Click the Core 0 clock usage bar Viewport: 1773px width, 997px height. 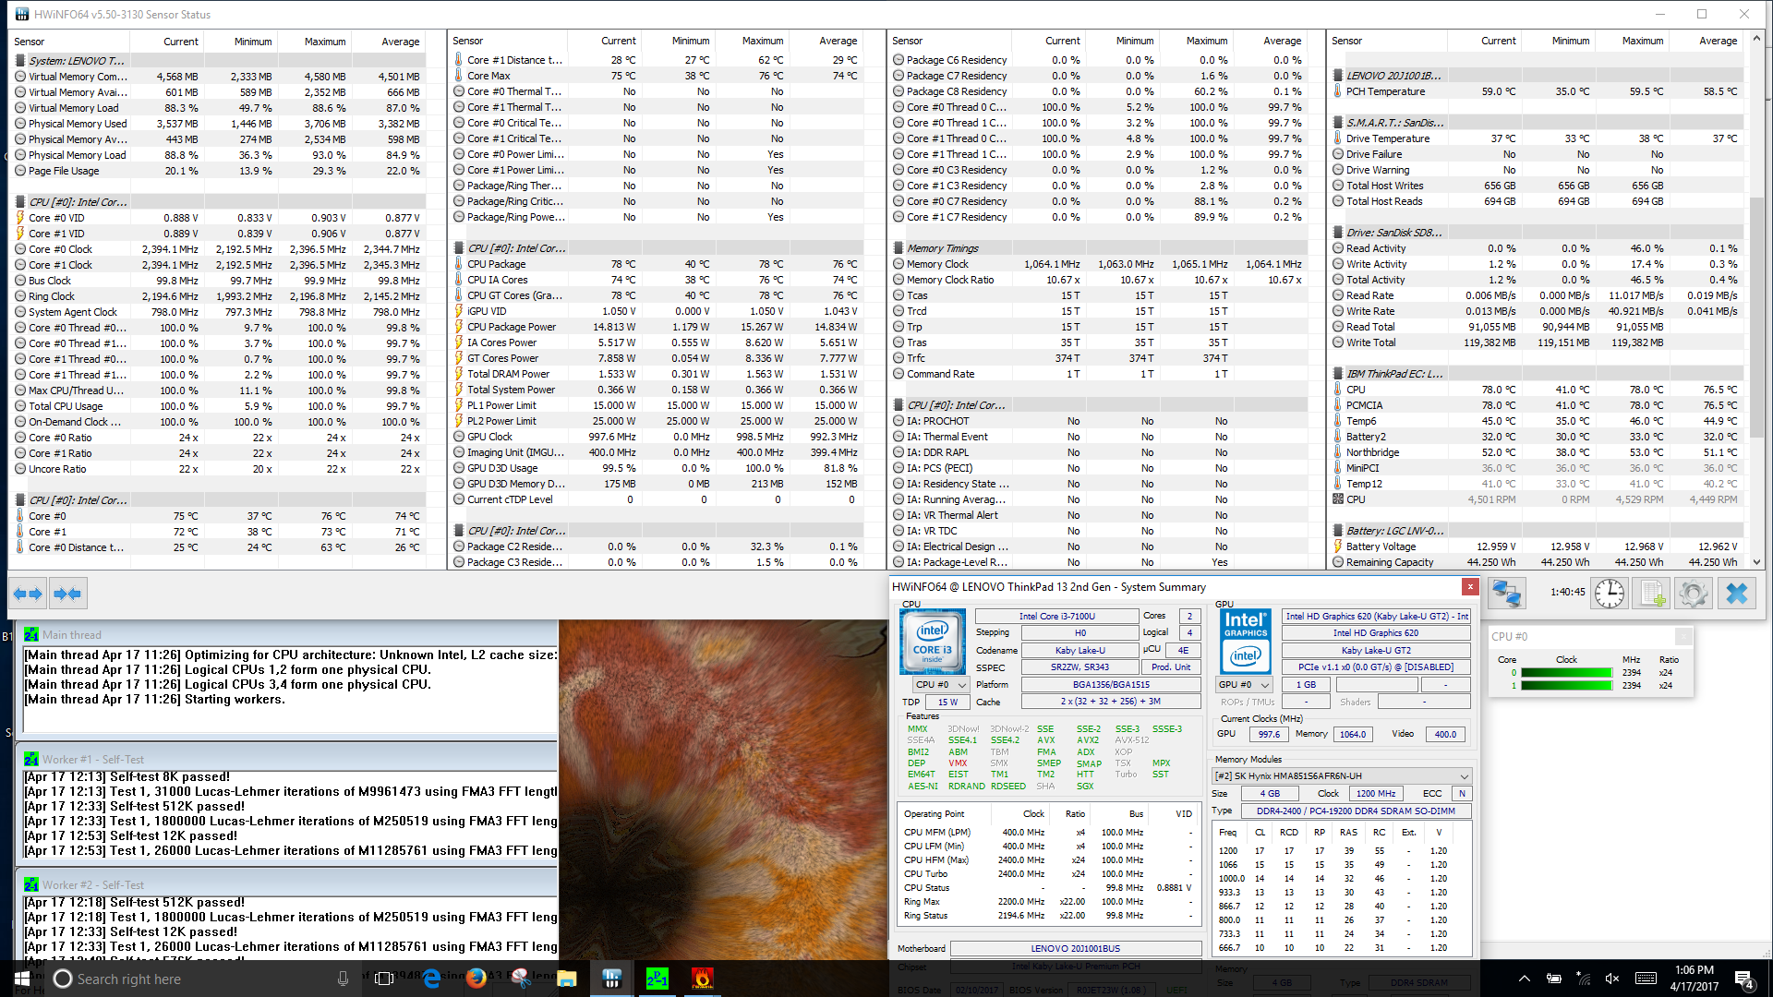pos(1565,673)
